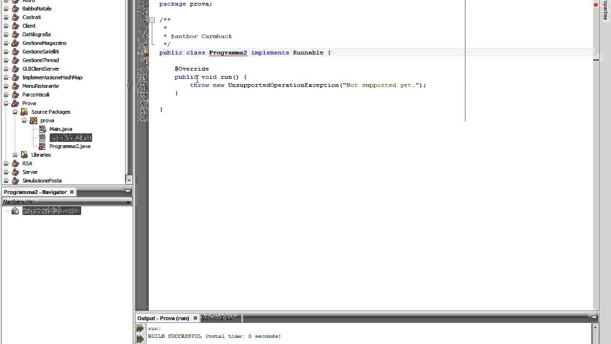Collapse the prova package node

pyautogui.click(x=24, y=120)
